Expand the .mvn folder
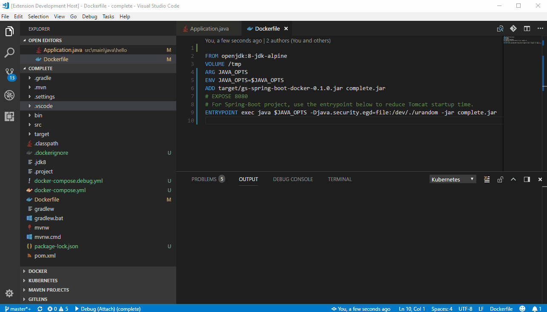 [x=98, y=87]
